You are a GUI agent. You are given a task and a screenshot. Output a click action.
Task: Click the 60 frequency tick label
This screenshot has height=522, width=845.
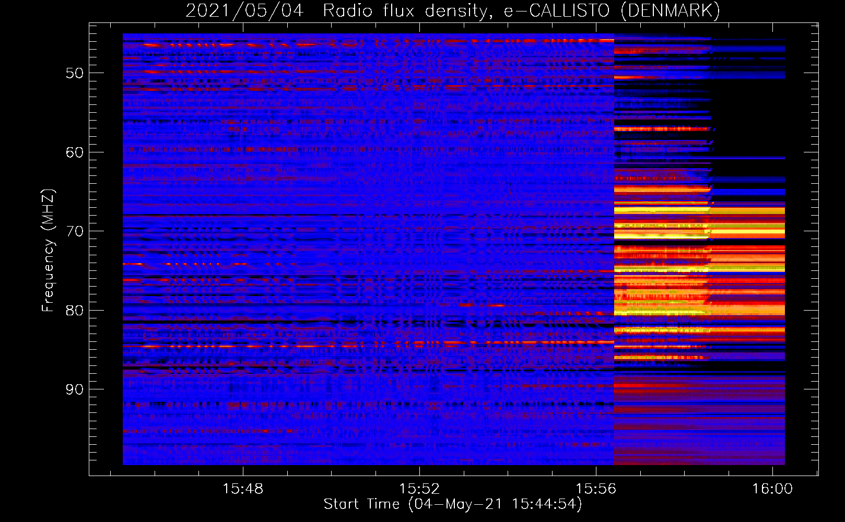[x=75, y=152]
